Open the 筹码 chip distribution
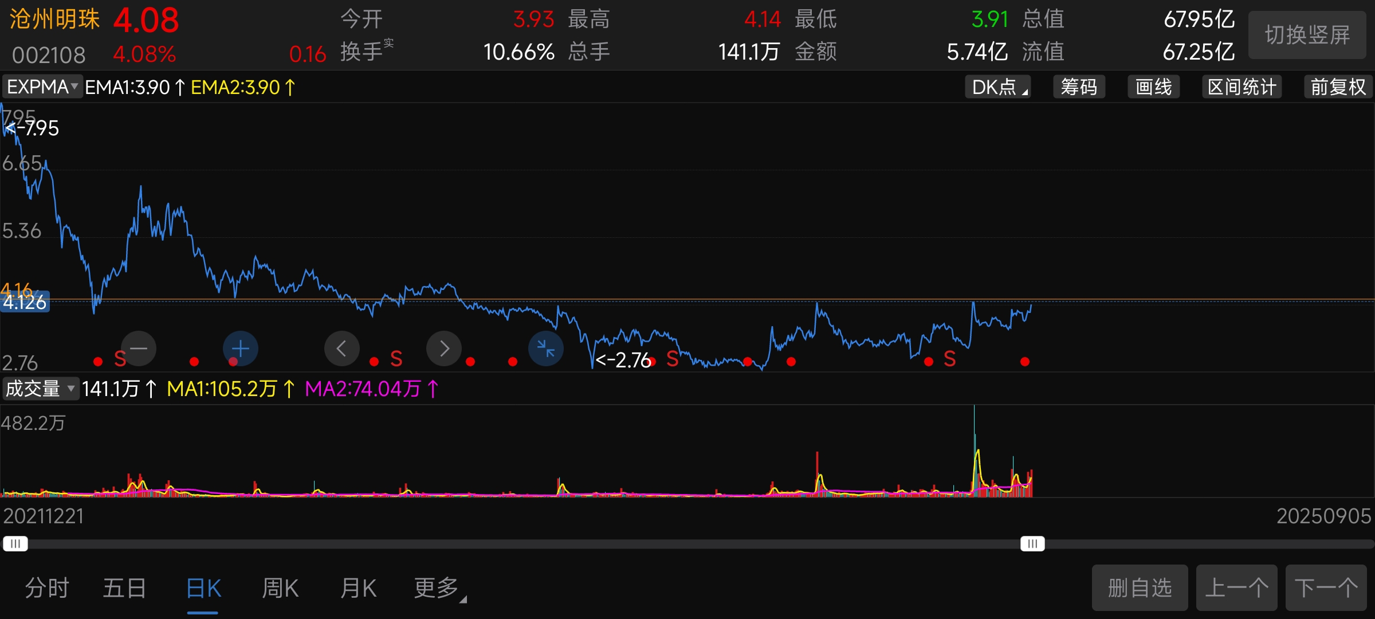The width and height of the screenshot is (1375, 619). (x=1079, y=87)
